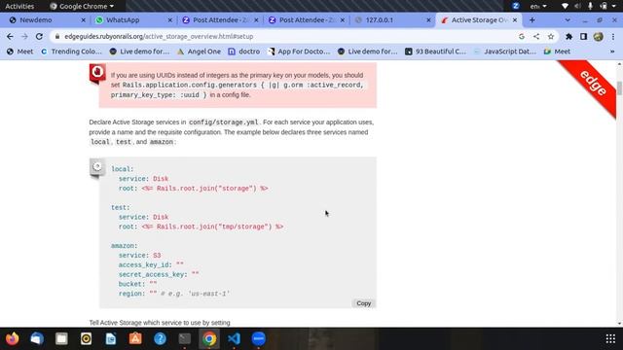623x350 pixels.
Task: Show applications grid
Action: [x=610, y=338]
